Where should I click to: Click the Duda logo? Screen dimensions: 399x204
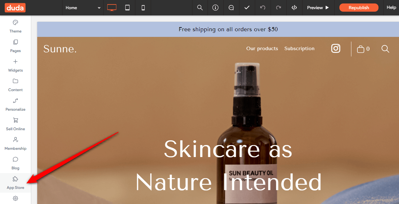(x=15, y=8)
